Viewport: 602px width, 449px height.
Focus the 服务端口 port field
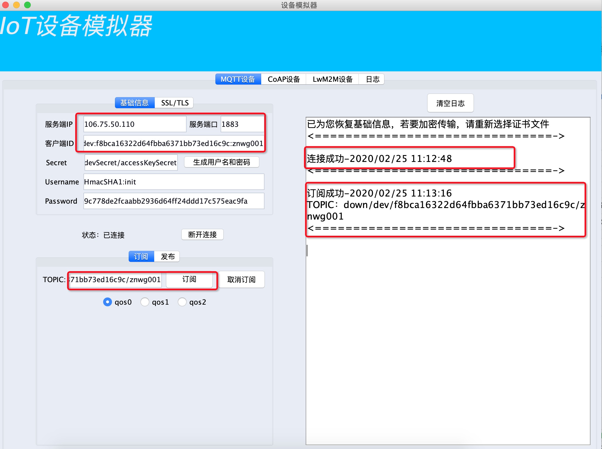click(241, 124)
